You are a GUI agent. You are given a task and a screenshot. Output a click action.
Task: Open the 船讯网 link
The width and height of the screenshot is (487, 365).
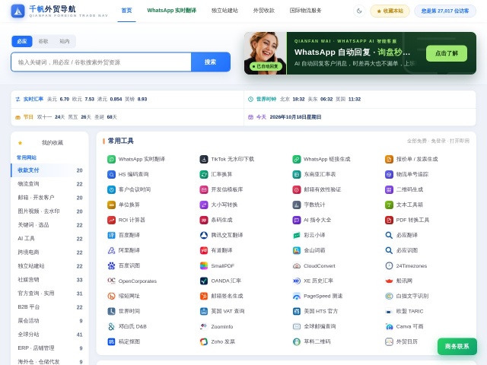404,281
